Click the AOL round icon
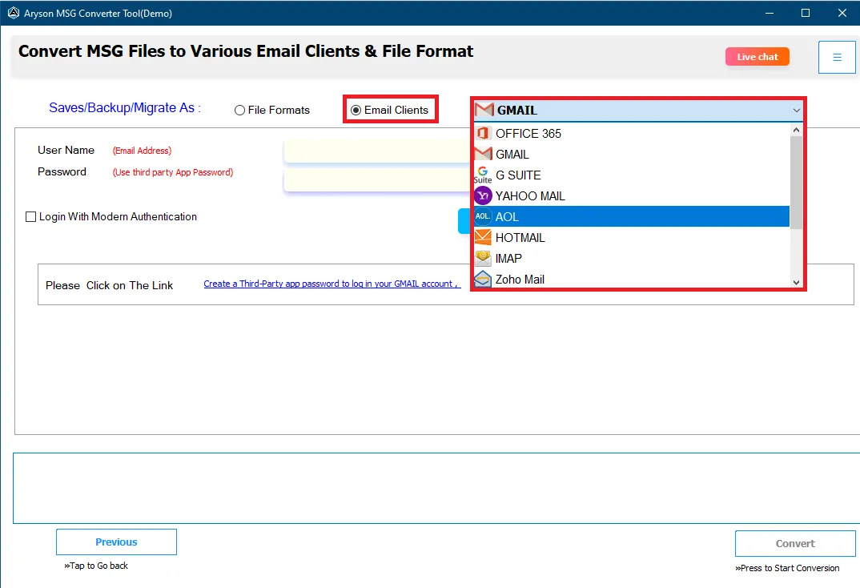Viewport: 860px width, 588px height. coord(483,216)
